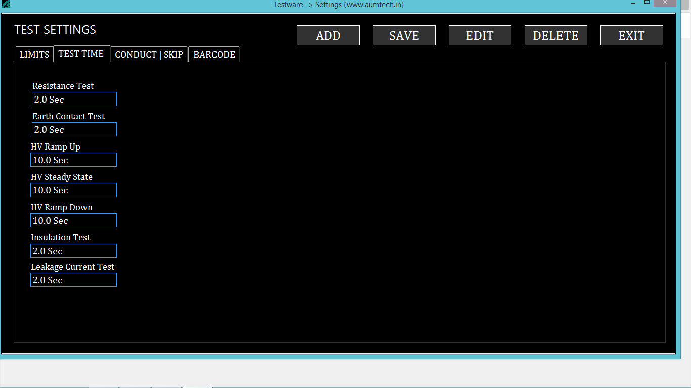Click the HV Steady State time field

click(x=73, y=190)
